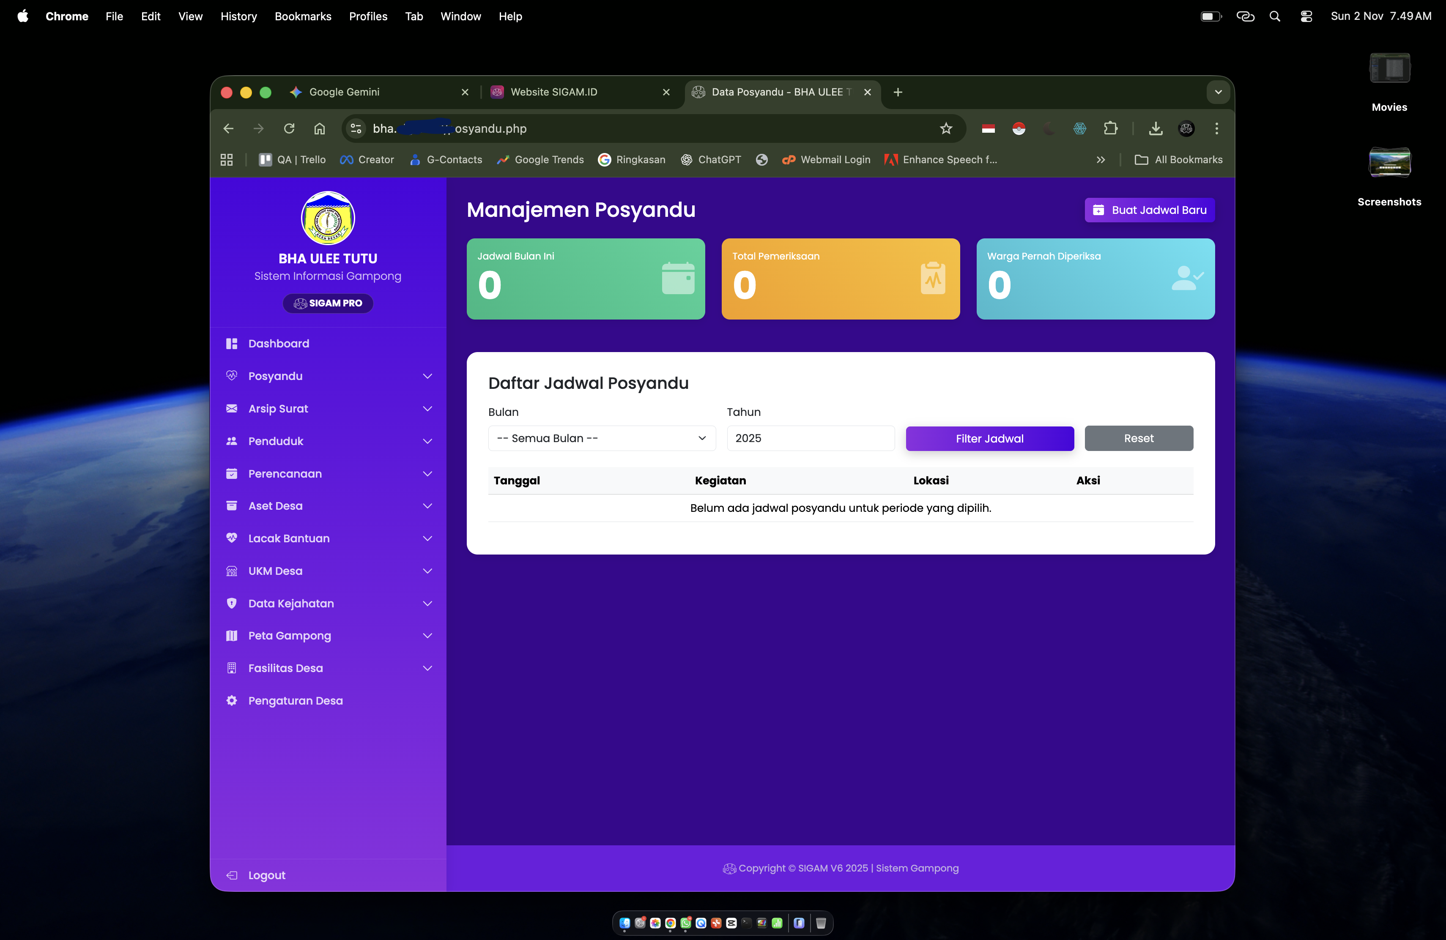Expand the Aset Desa submenu
The image size is (1446, 940).
click(x=427, y=506)
